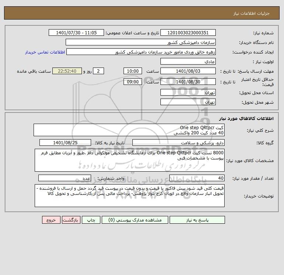Click general description box One step QRtpcr
The image size is (284, 275).
click(129, 130)
